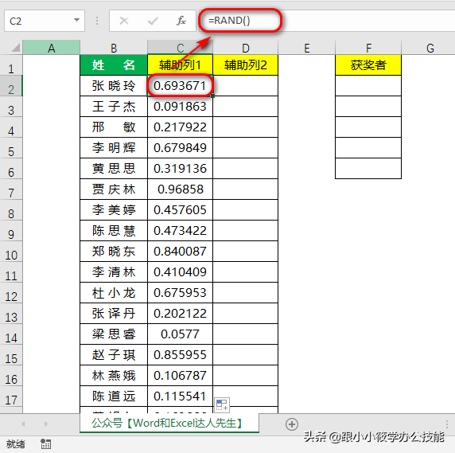Select cell with name 陈道远
Image resolution: width=455 pixels, height=453 pixels.
tap(114, 396)
